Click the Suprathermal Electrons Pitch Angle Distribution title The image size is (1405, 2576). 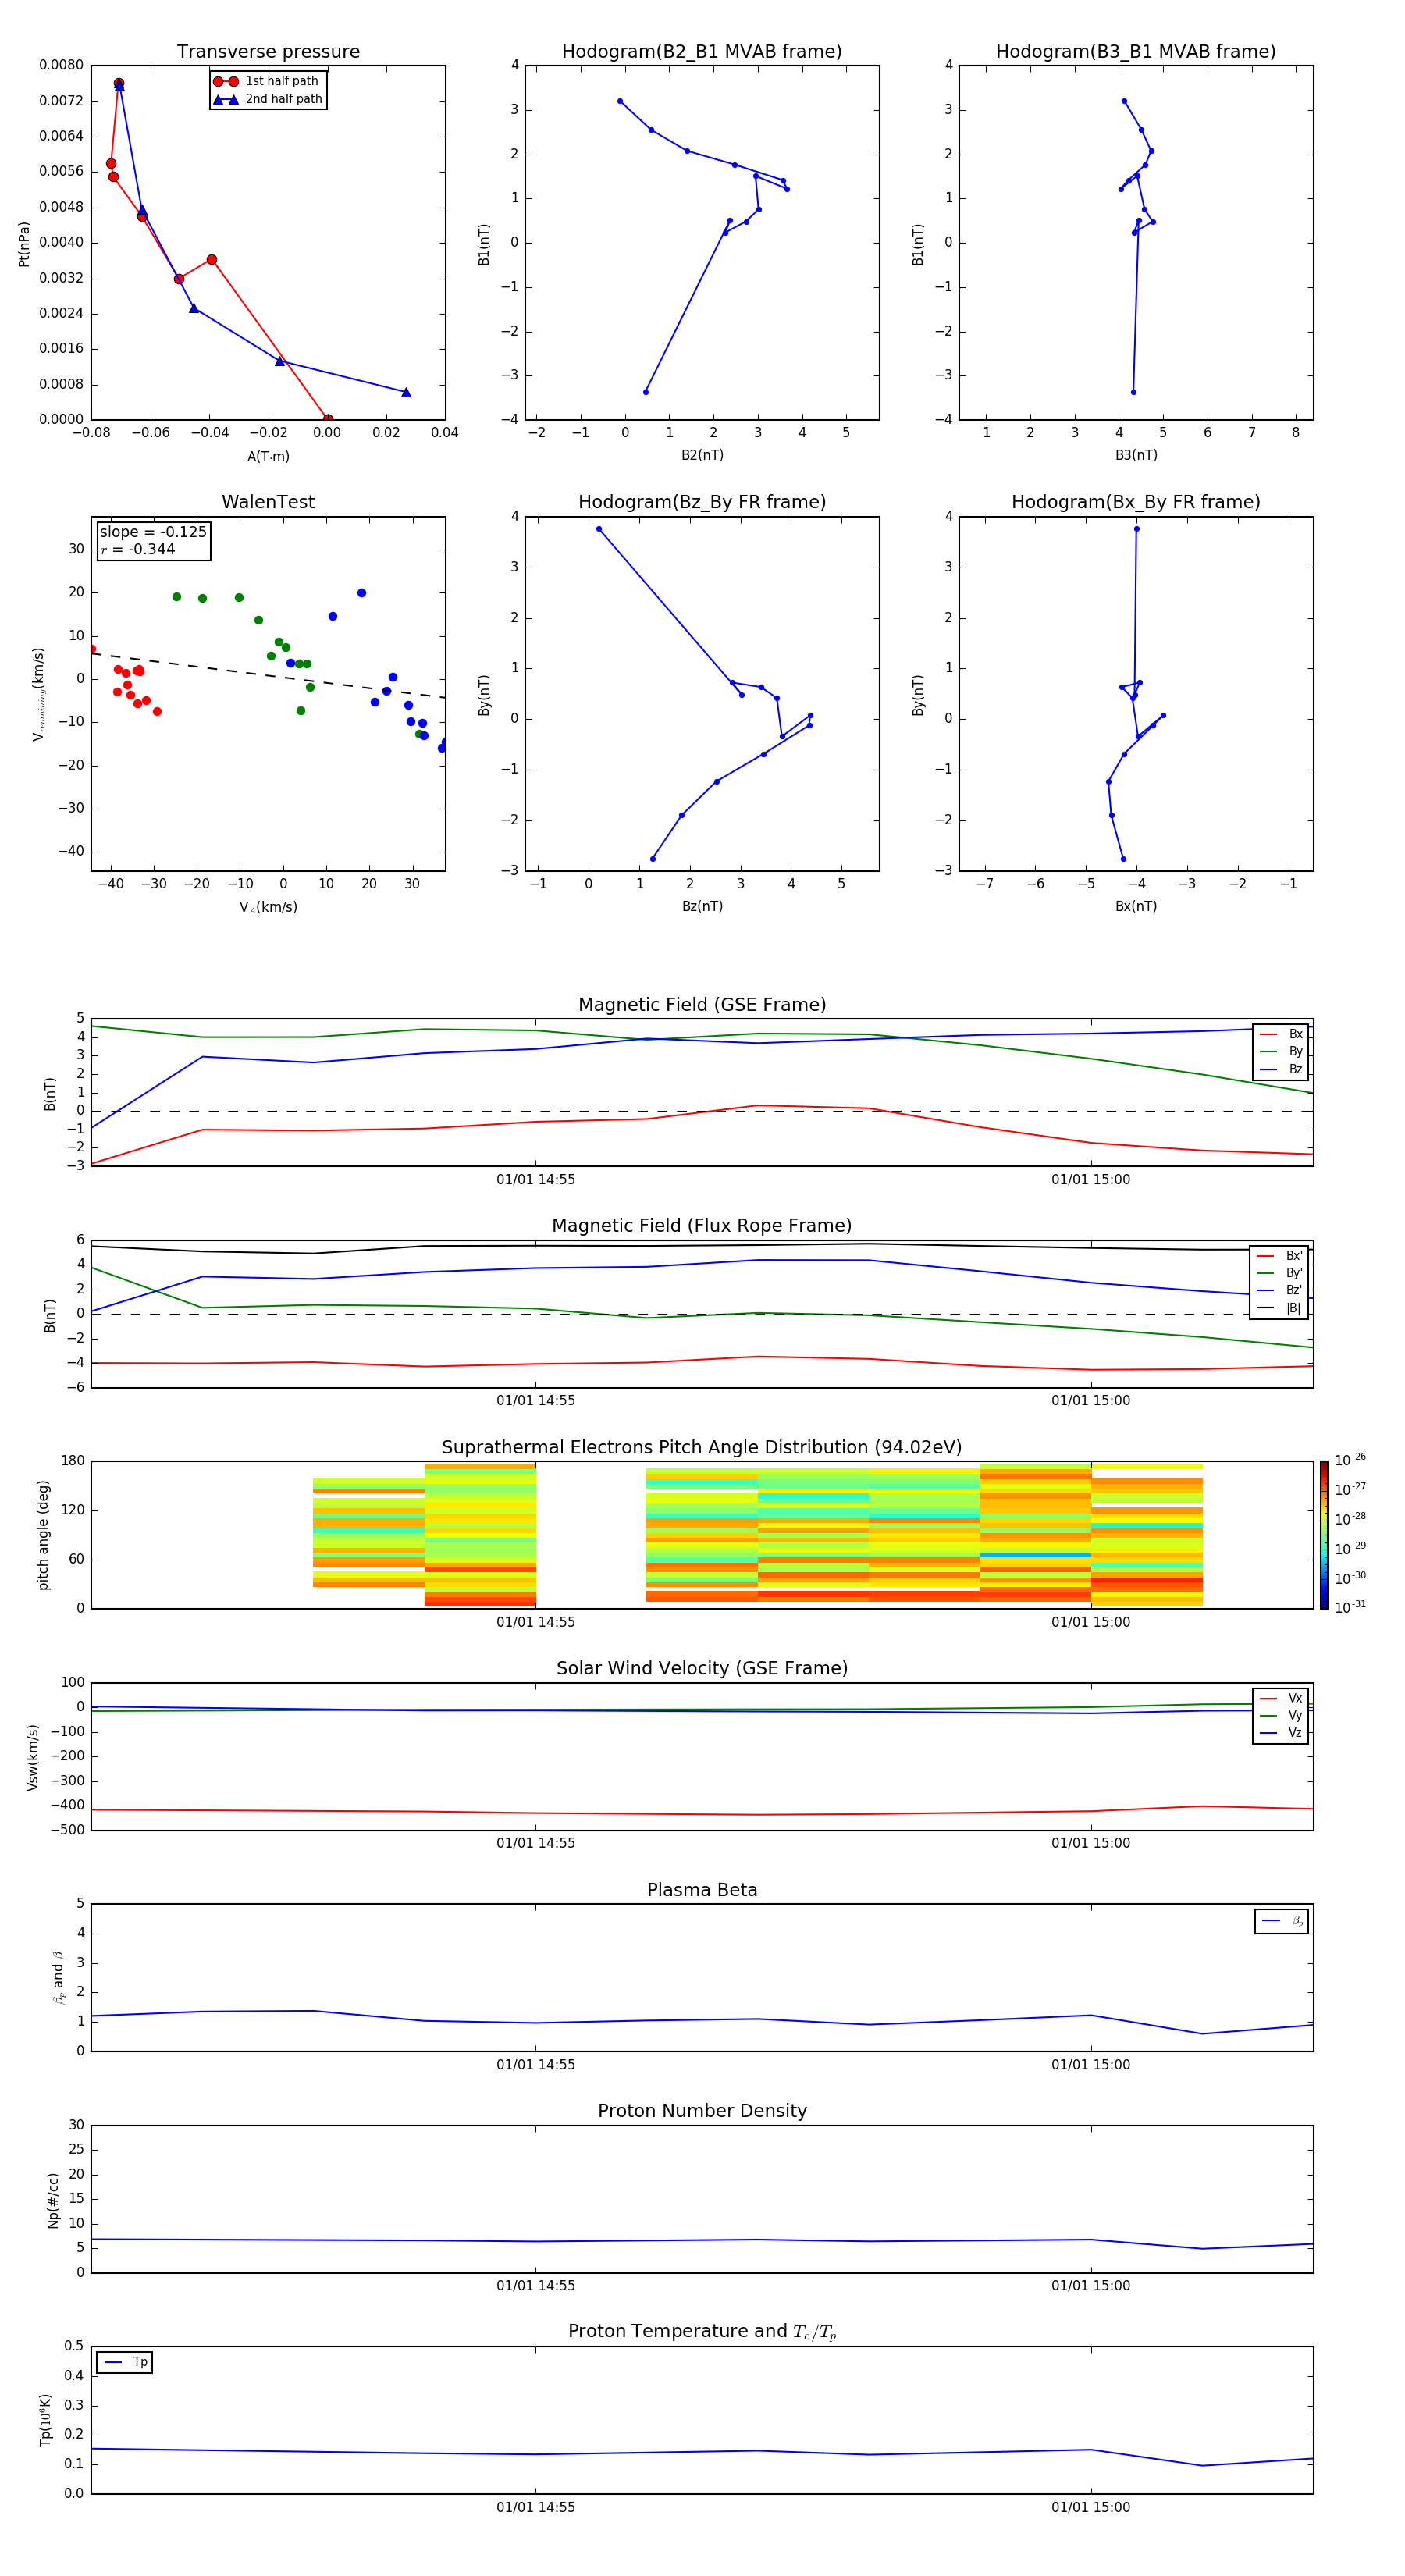[x=702, y=1447]
